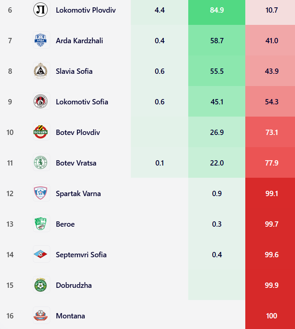The image size is (295, 329).
Task: Click the Septemvri Sofia team name
Action: 81,254
